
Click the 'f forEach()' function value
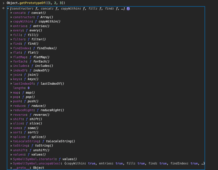click(x=40, y=62)
